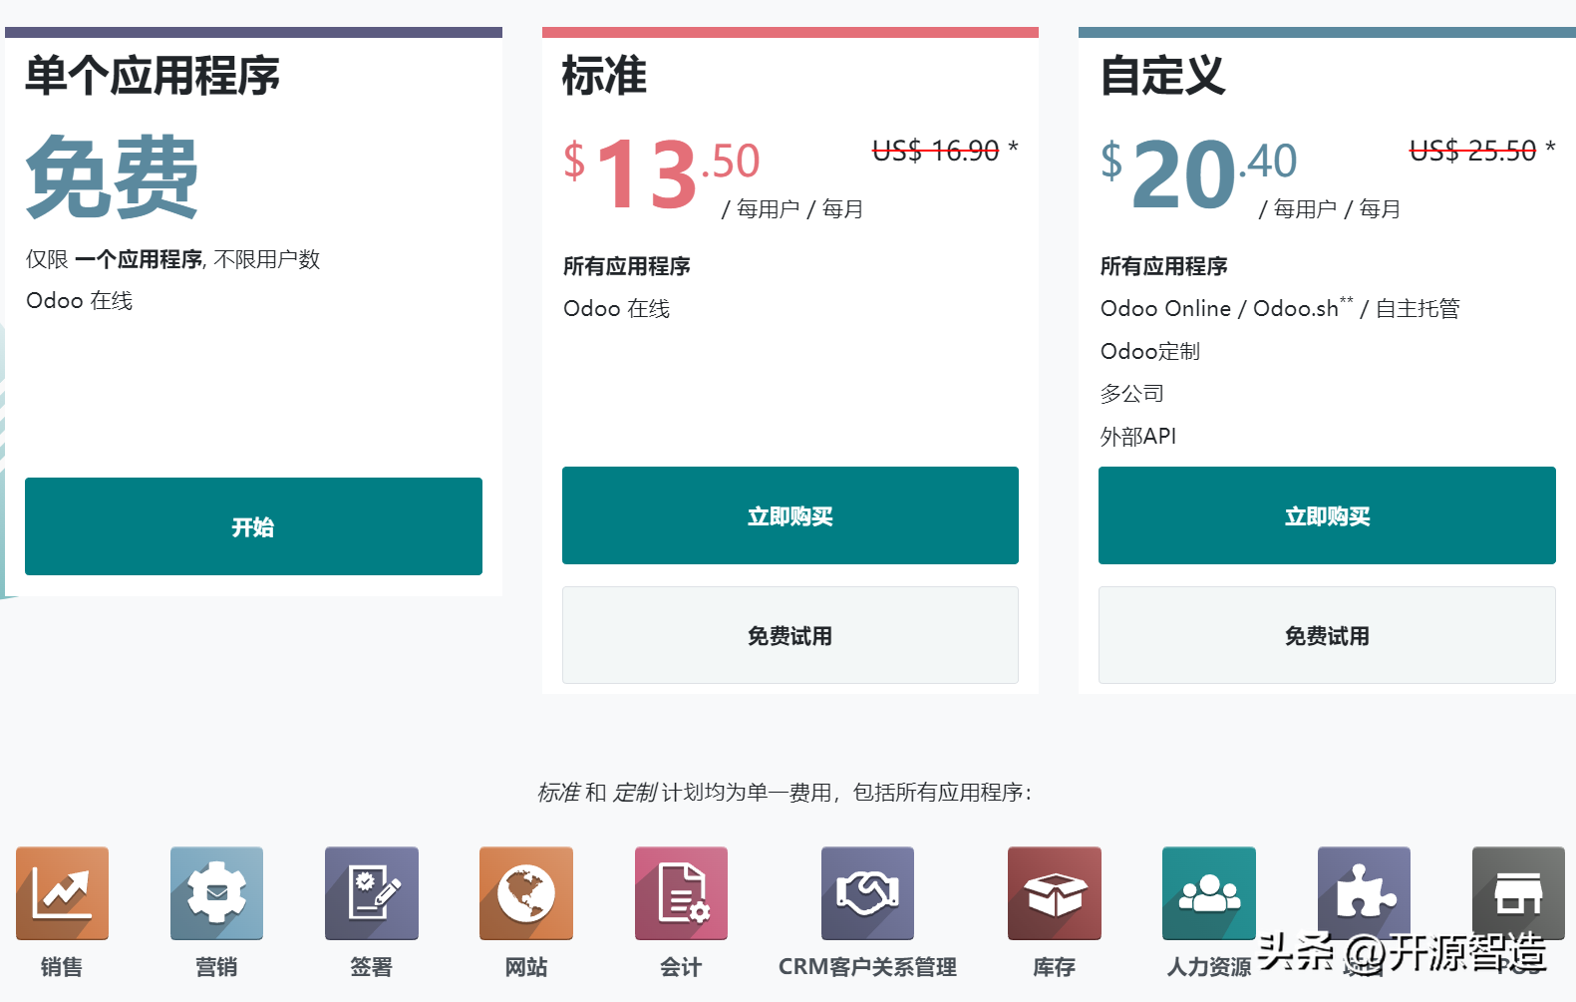Click the Odoo定制 feature line
The width and height of the screenshot is (1576, 1002).
(x=1150, y=351)
